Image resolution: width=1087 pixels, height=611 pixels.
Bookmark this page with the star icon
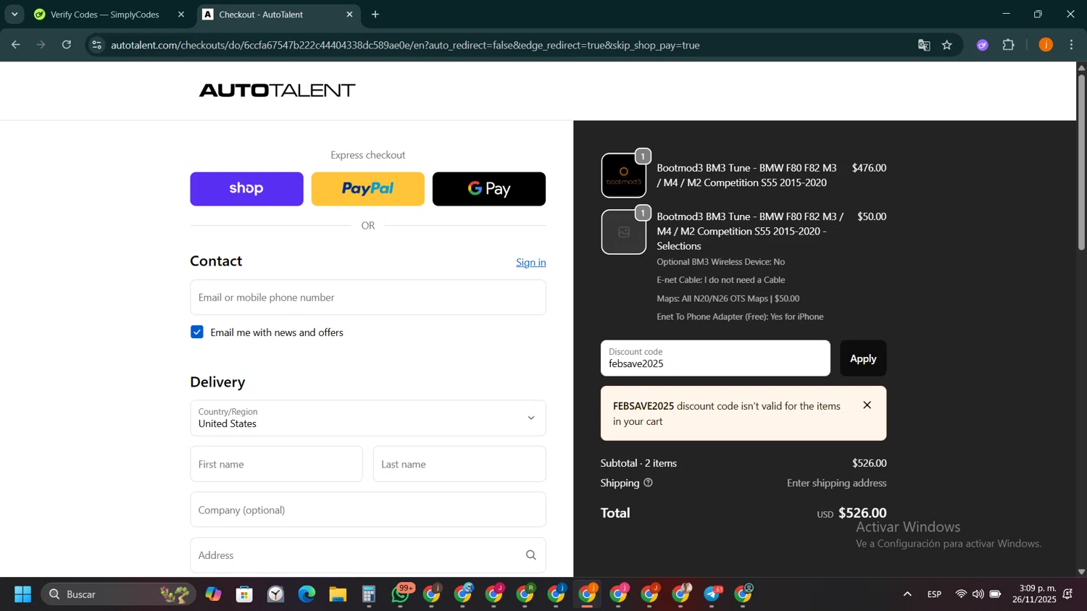click(947, 45)
